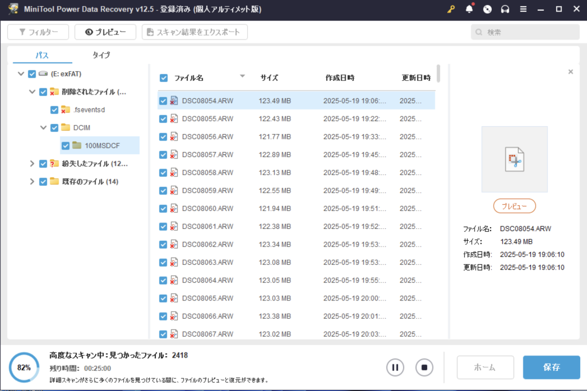
Task: Click the file preview thumbnail placeholder
Action: click(514, 159)
